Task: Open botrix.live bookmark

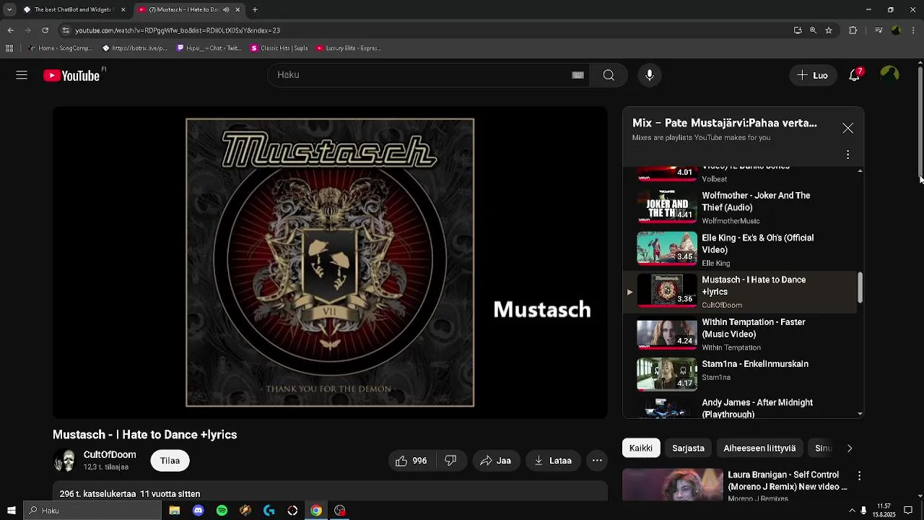Action: tap(134, 48)
